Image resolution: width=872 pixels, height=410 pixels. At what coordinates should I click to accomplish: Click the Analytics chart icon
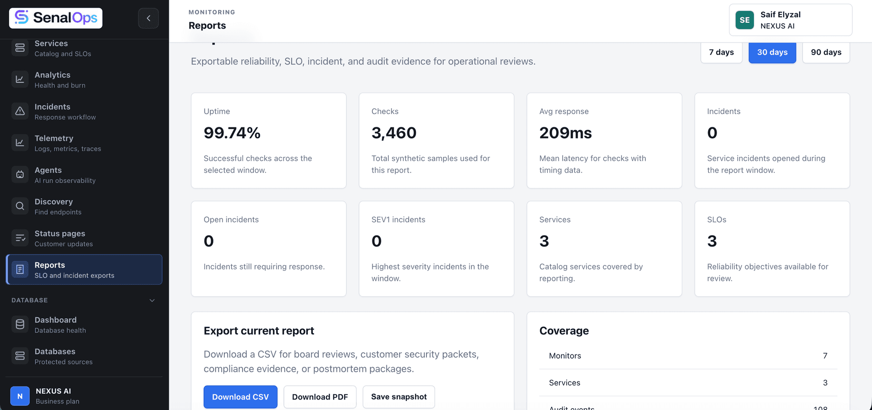click(x=20, y=80)
